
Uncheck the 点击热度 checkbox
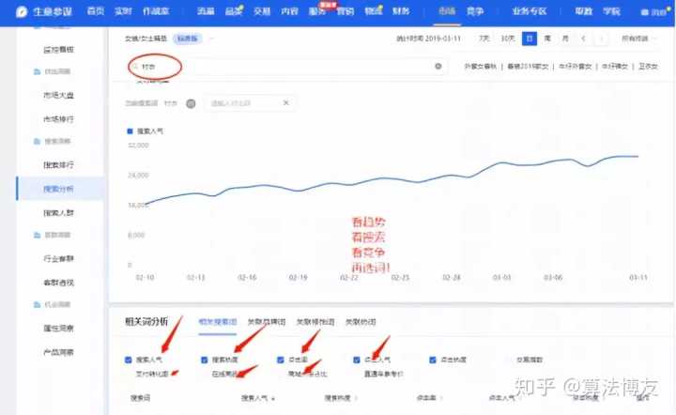coord(433,360)
